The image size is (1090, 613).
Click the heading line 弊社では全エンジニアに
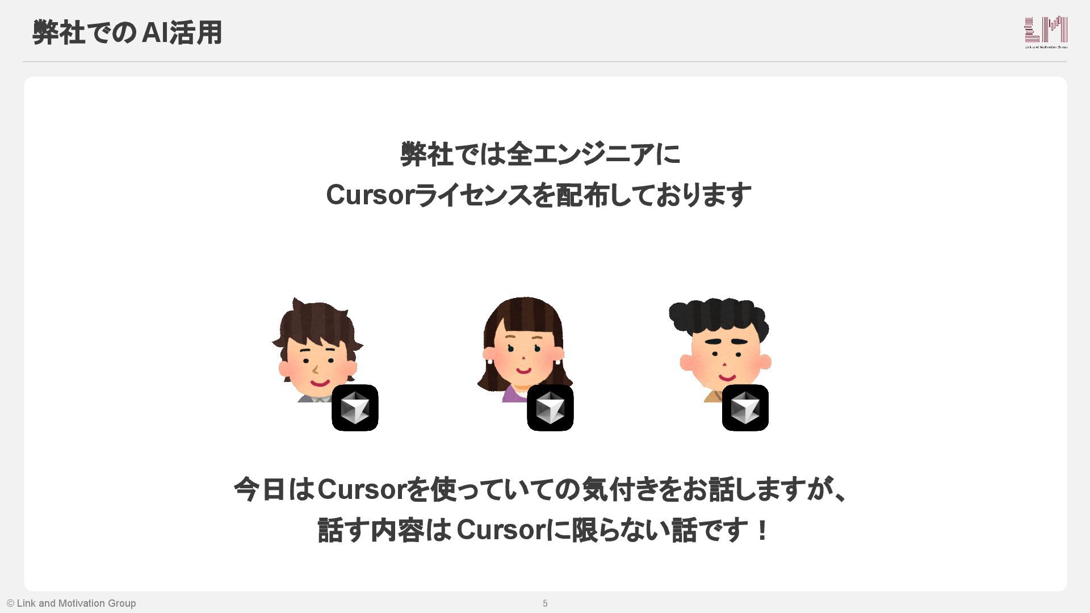click(x=540, y=154)
